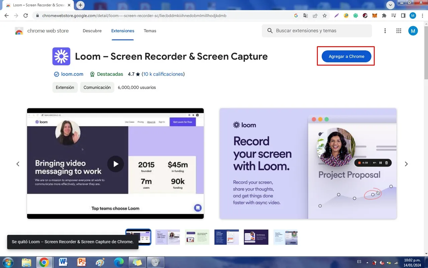Reload the Chrome Web Store page
428x268 pixels.
click(25, 15)
